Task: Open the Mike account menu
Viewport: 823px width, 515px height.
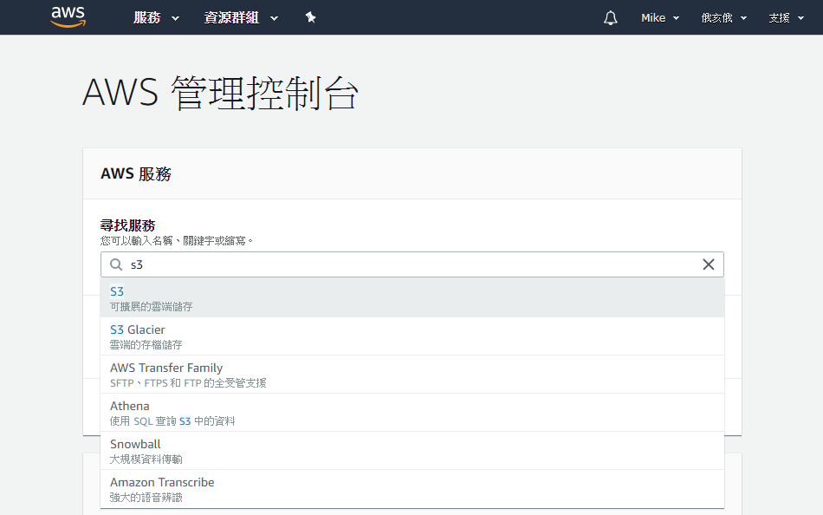Action: click(653, 18)
